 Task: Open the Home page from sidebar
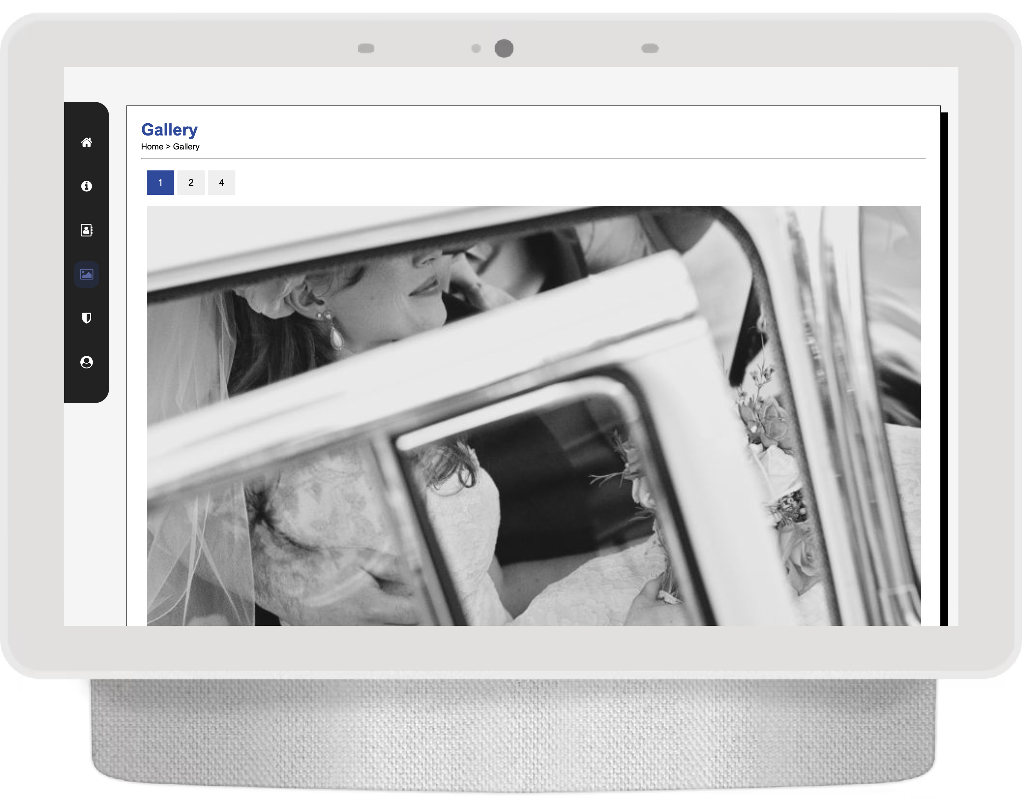point(87,142)
